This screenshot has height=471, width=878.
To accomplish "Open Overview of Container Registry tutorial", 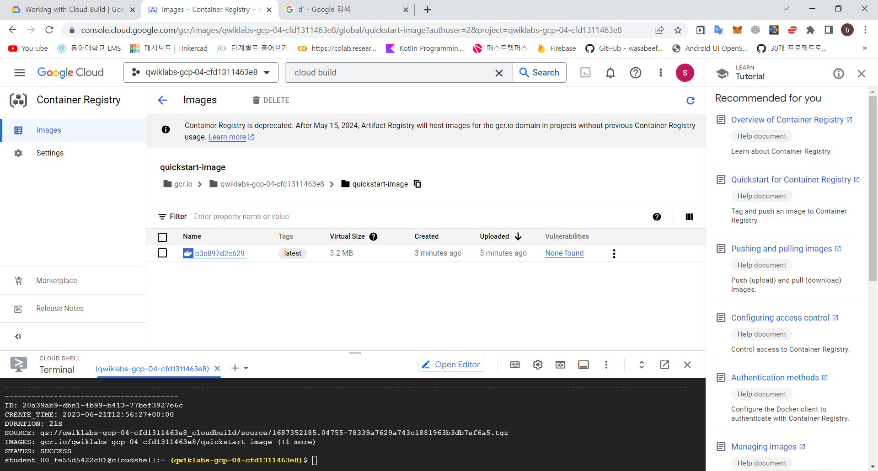I will [x=792, y=120].
